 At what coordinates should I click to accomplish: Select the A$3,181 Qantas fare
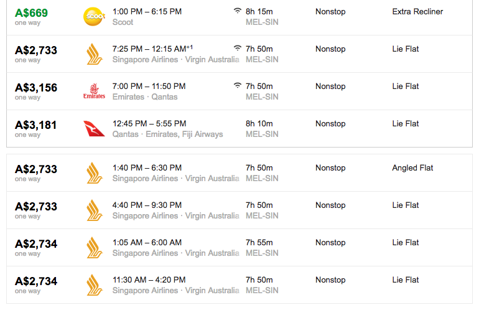coord(36,125)
